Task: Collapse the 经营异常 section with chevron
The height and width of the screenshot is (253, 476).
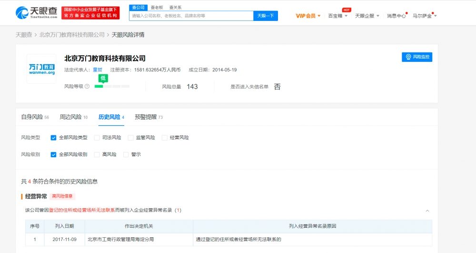Action: pos(427,211)
